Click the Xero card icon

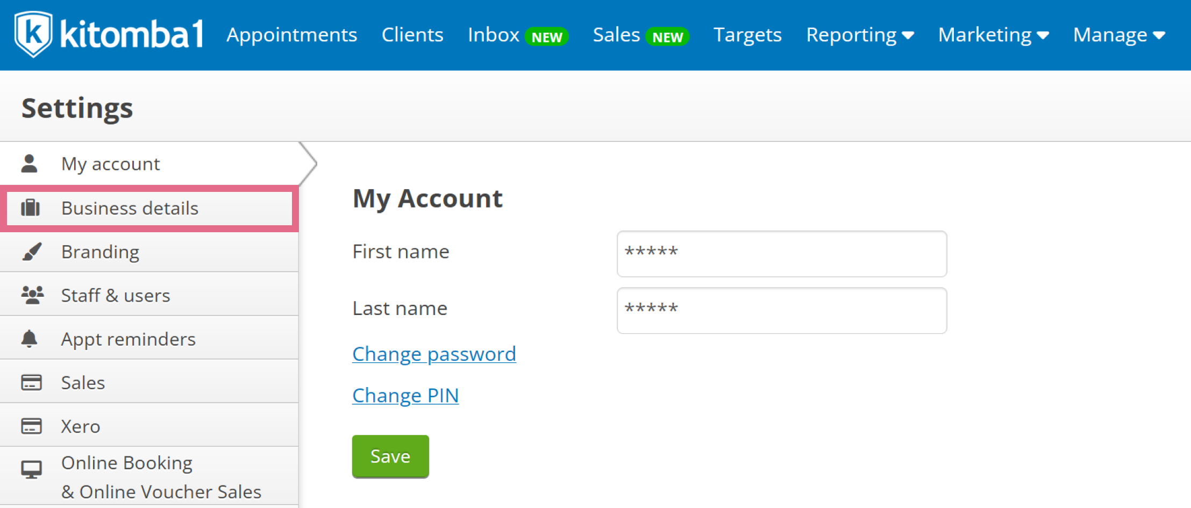click(x=31, y=426)
